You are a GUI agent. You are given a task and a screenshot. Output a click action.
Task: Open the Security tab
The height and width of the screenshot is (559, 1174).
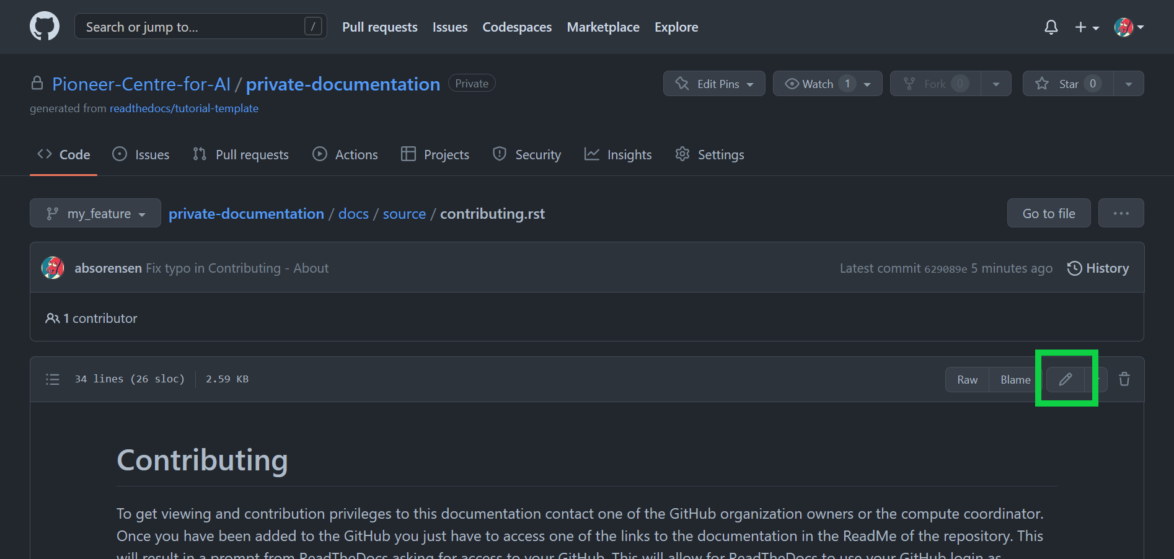pyautogui.click(x=527, y=154)
